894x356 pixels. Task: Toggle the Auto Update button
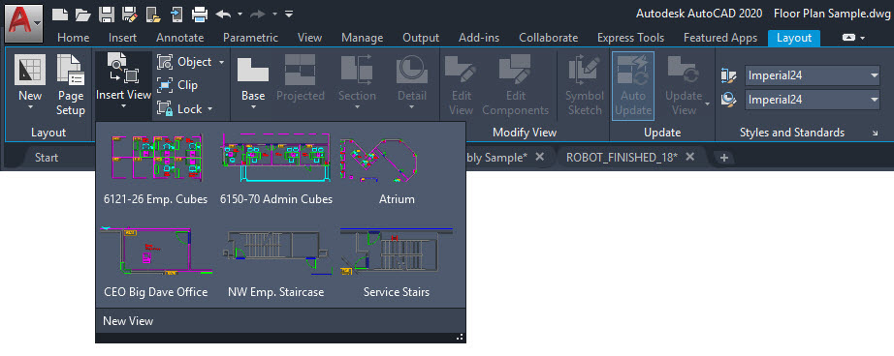tap(633, 85)
